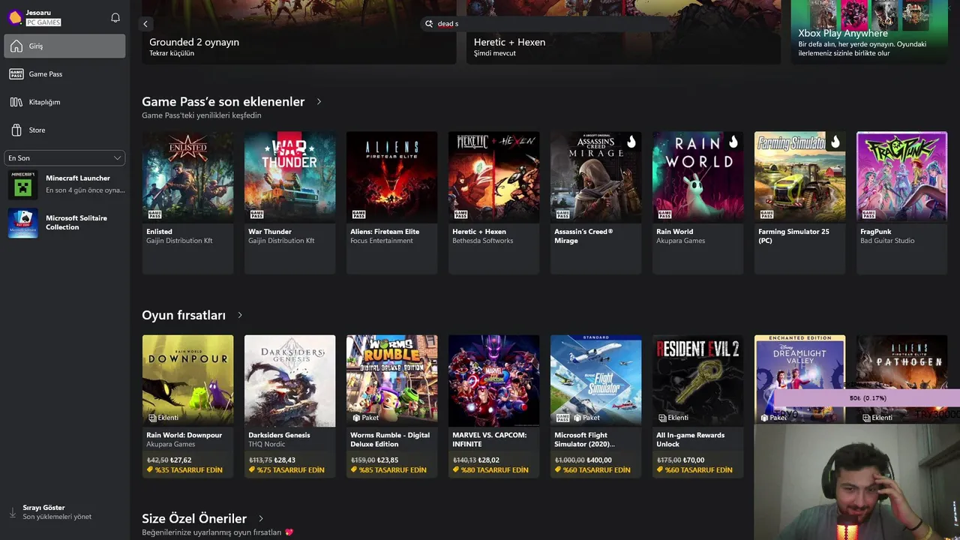Open Worms Rumble Digital Deluxe deal tile

391,406
